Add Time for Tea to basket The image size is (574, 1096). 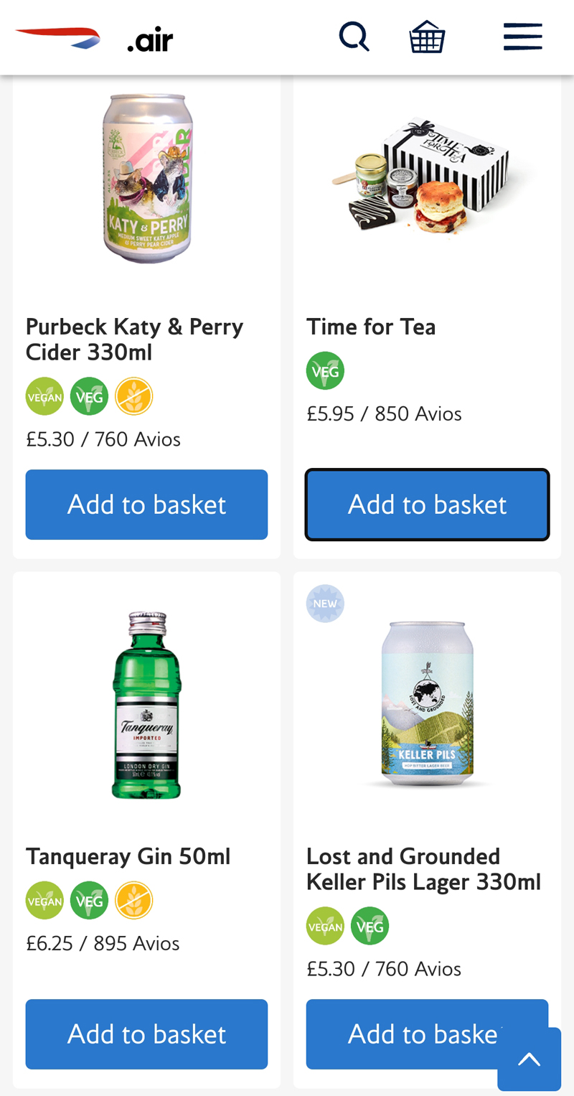pos(427,505)
